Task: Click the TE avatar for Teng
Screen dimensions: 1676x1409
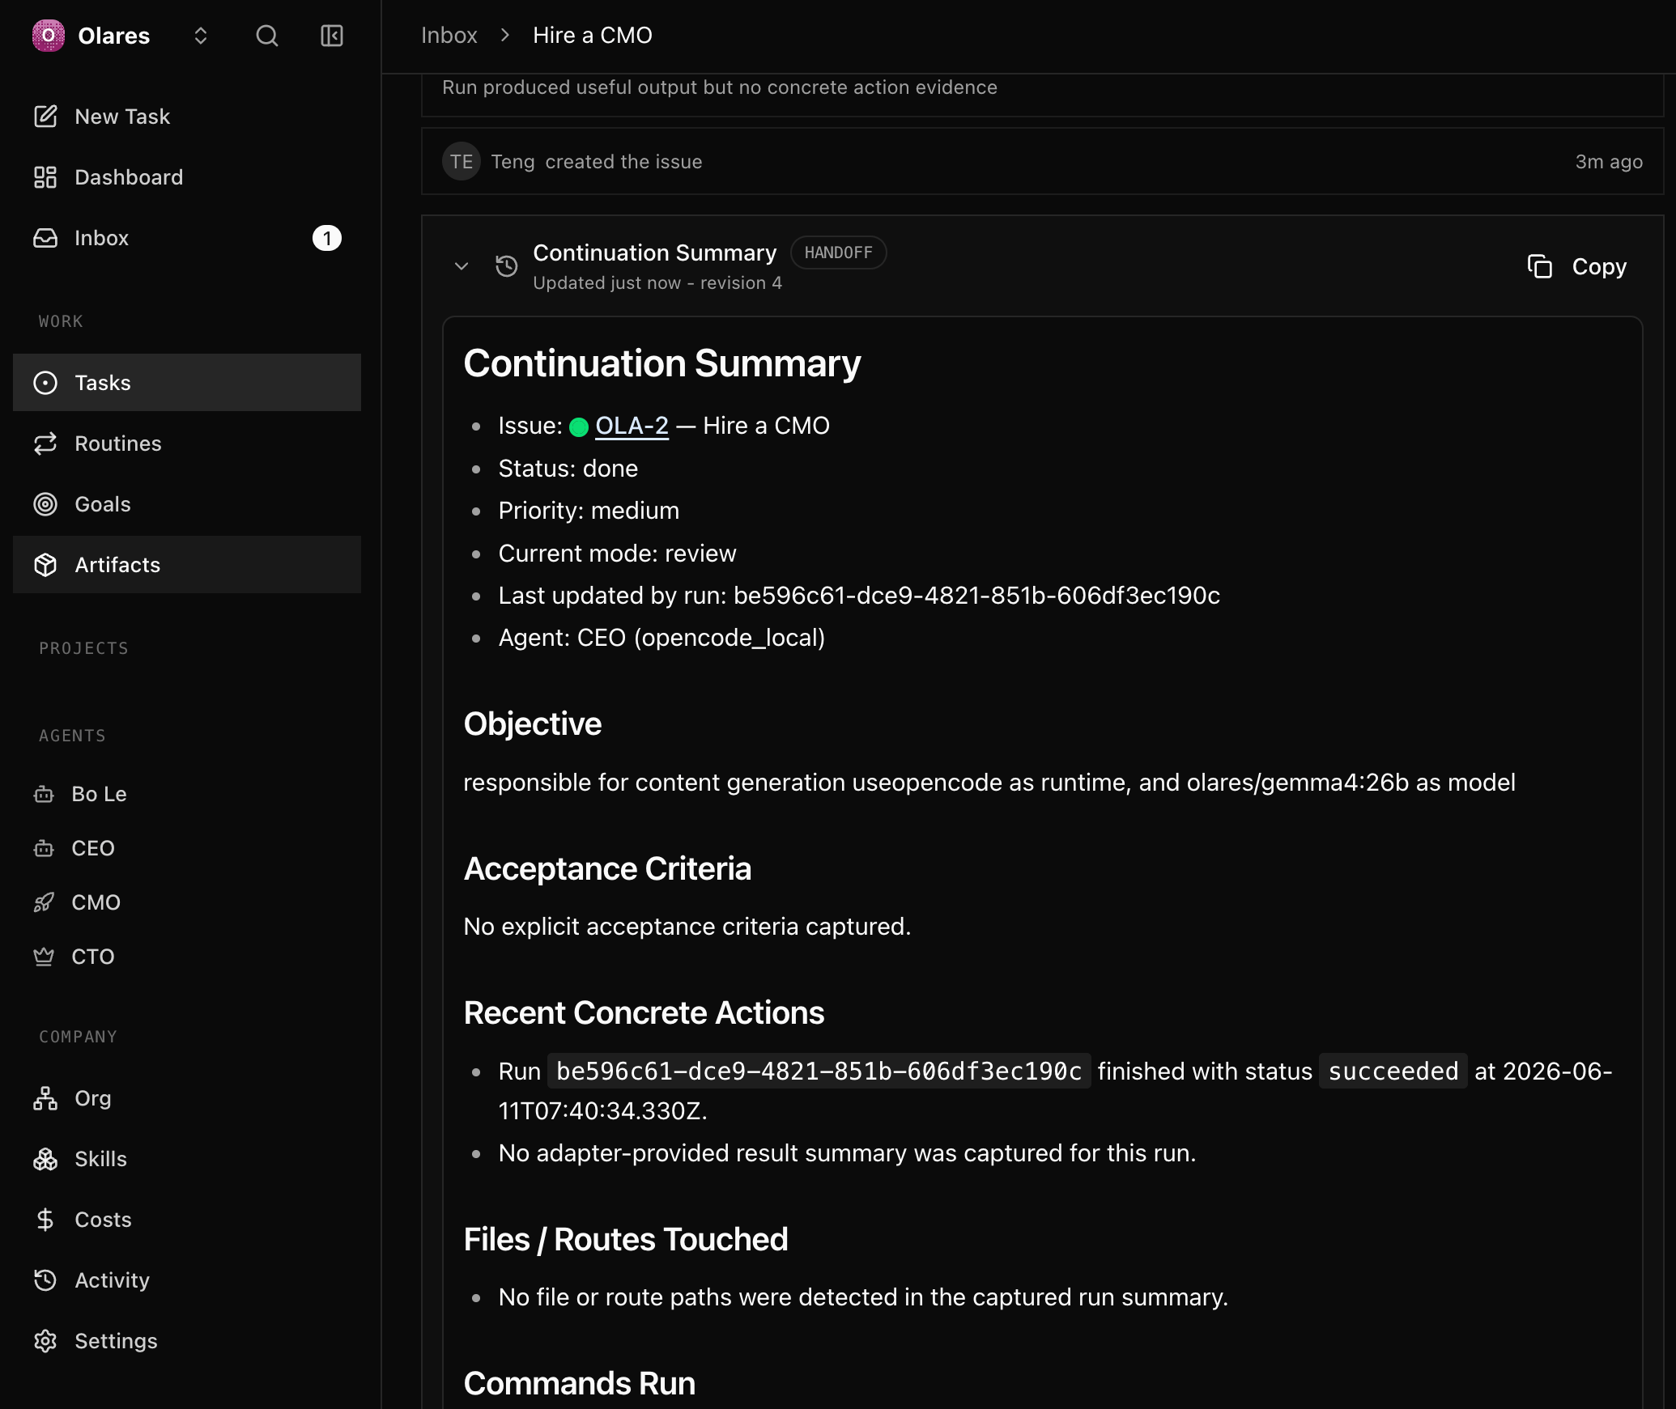Action: pyautogui.click(x=462, y=162)
